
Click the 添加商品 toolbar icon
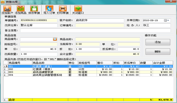pos(21,9)
